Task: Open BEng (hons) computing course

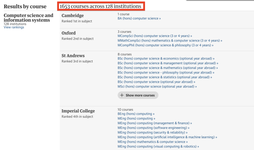Action: (136, 114)
